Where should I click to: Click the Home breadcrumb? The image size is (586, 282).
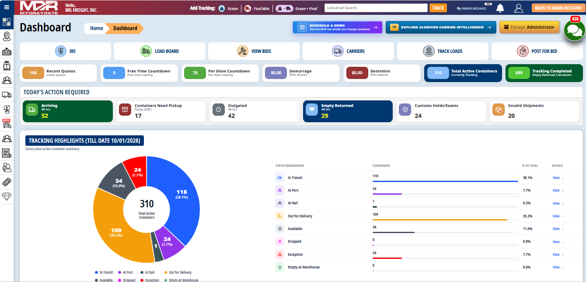(x=96, y=28)
